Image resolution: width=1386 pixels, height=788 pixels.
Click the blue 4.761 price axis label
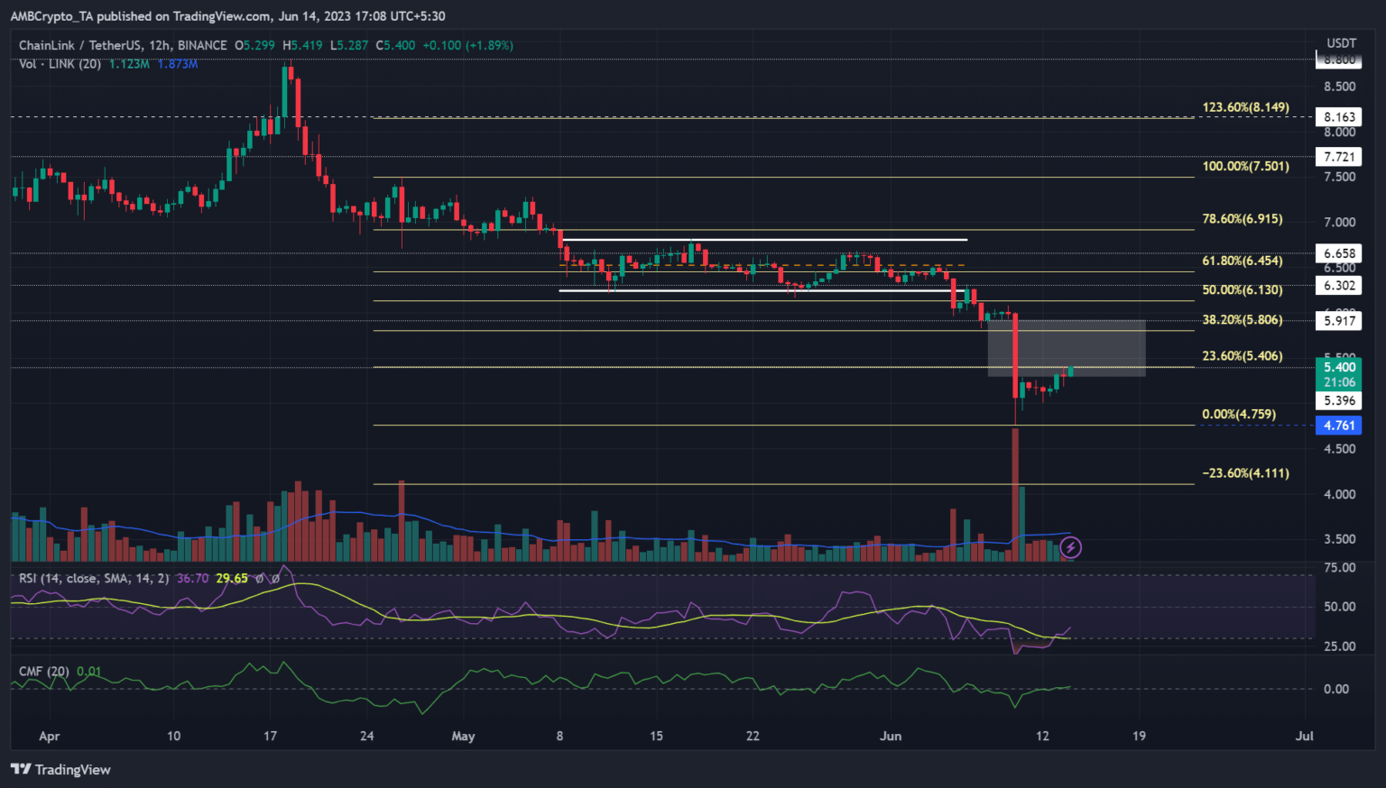point(1339,426)
